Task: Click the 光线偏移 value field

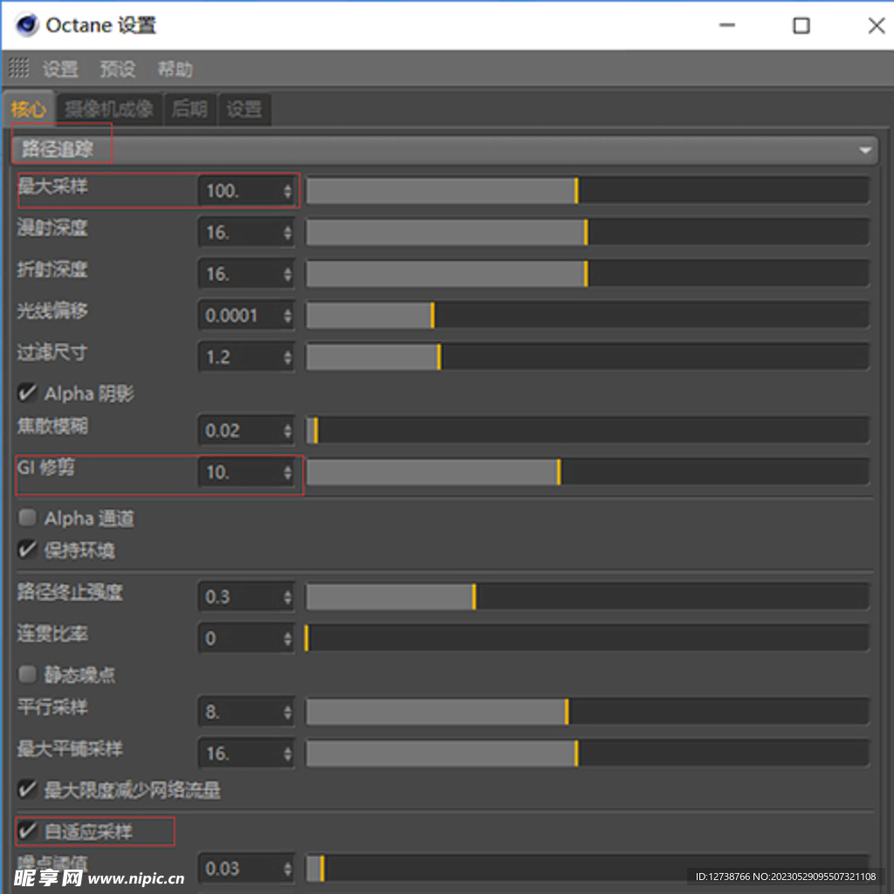Action: 239,315
